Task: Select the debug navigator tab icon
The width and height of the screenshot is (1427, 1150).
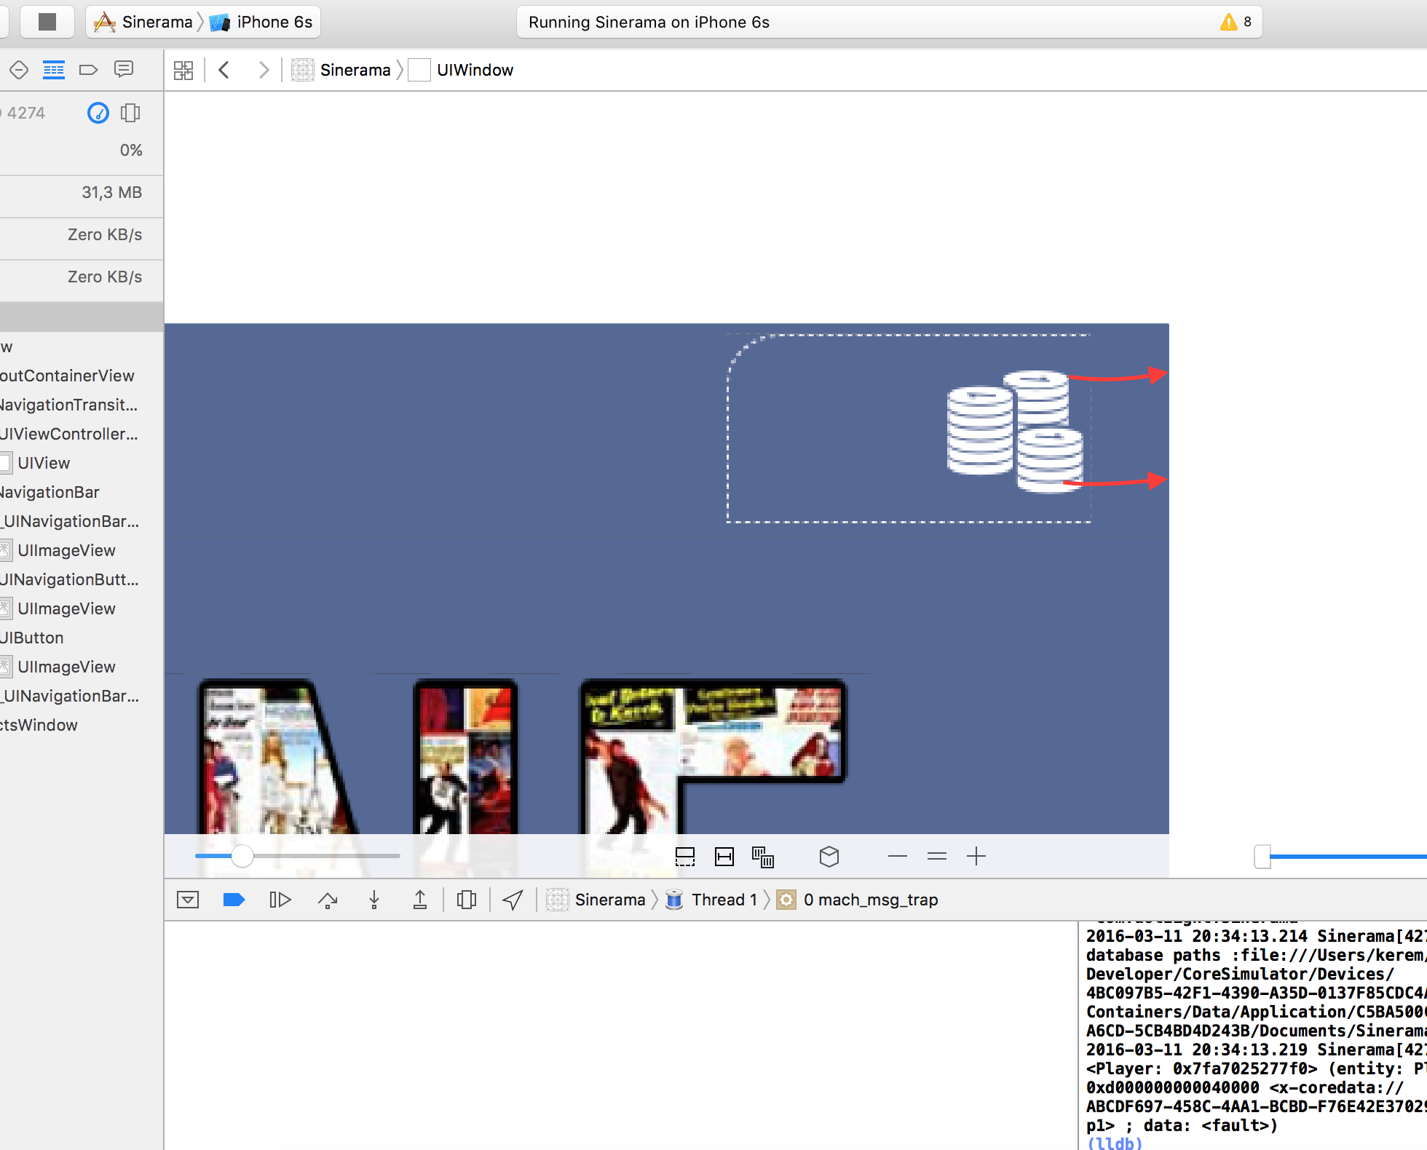Action: (x=54, y=70)
